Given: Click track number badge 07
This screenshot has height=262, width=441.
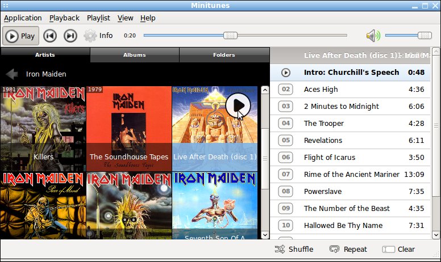Looking at the screenshot, I should [x=285, y=175].
